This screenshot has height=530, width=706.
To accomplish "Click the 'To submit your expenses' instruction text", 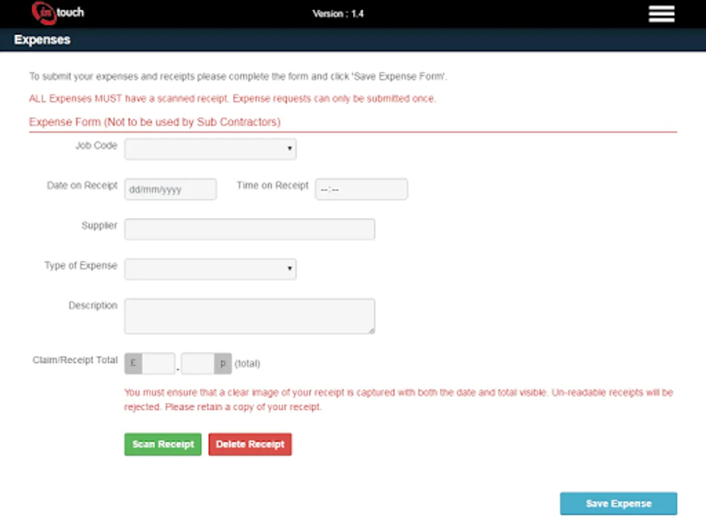I will [x=238, y=77].
